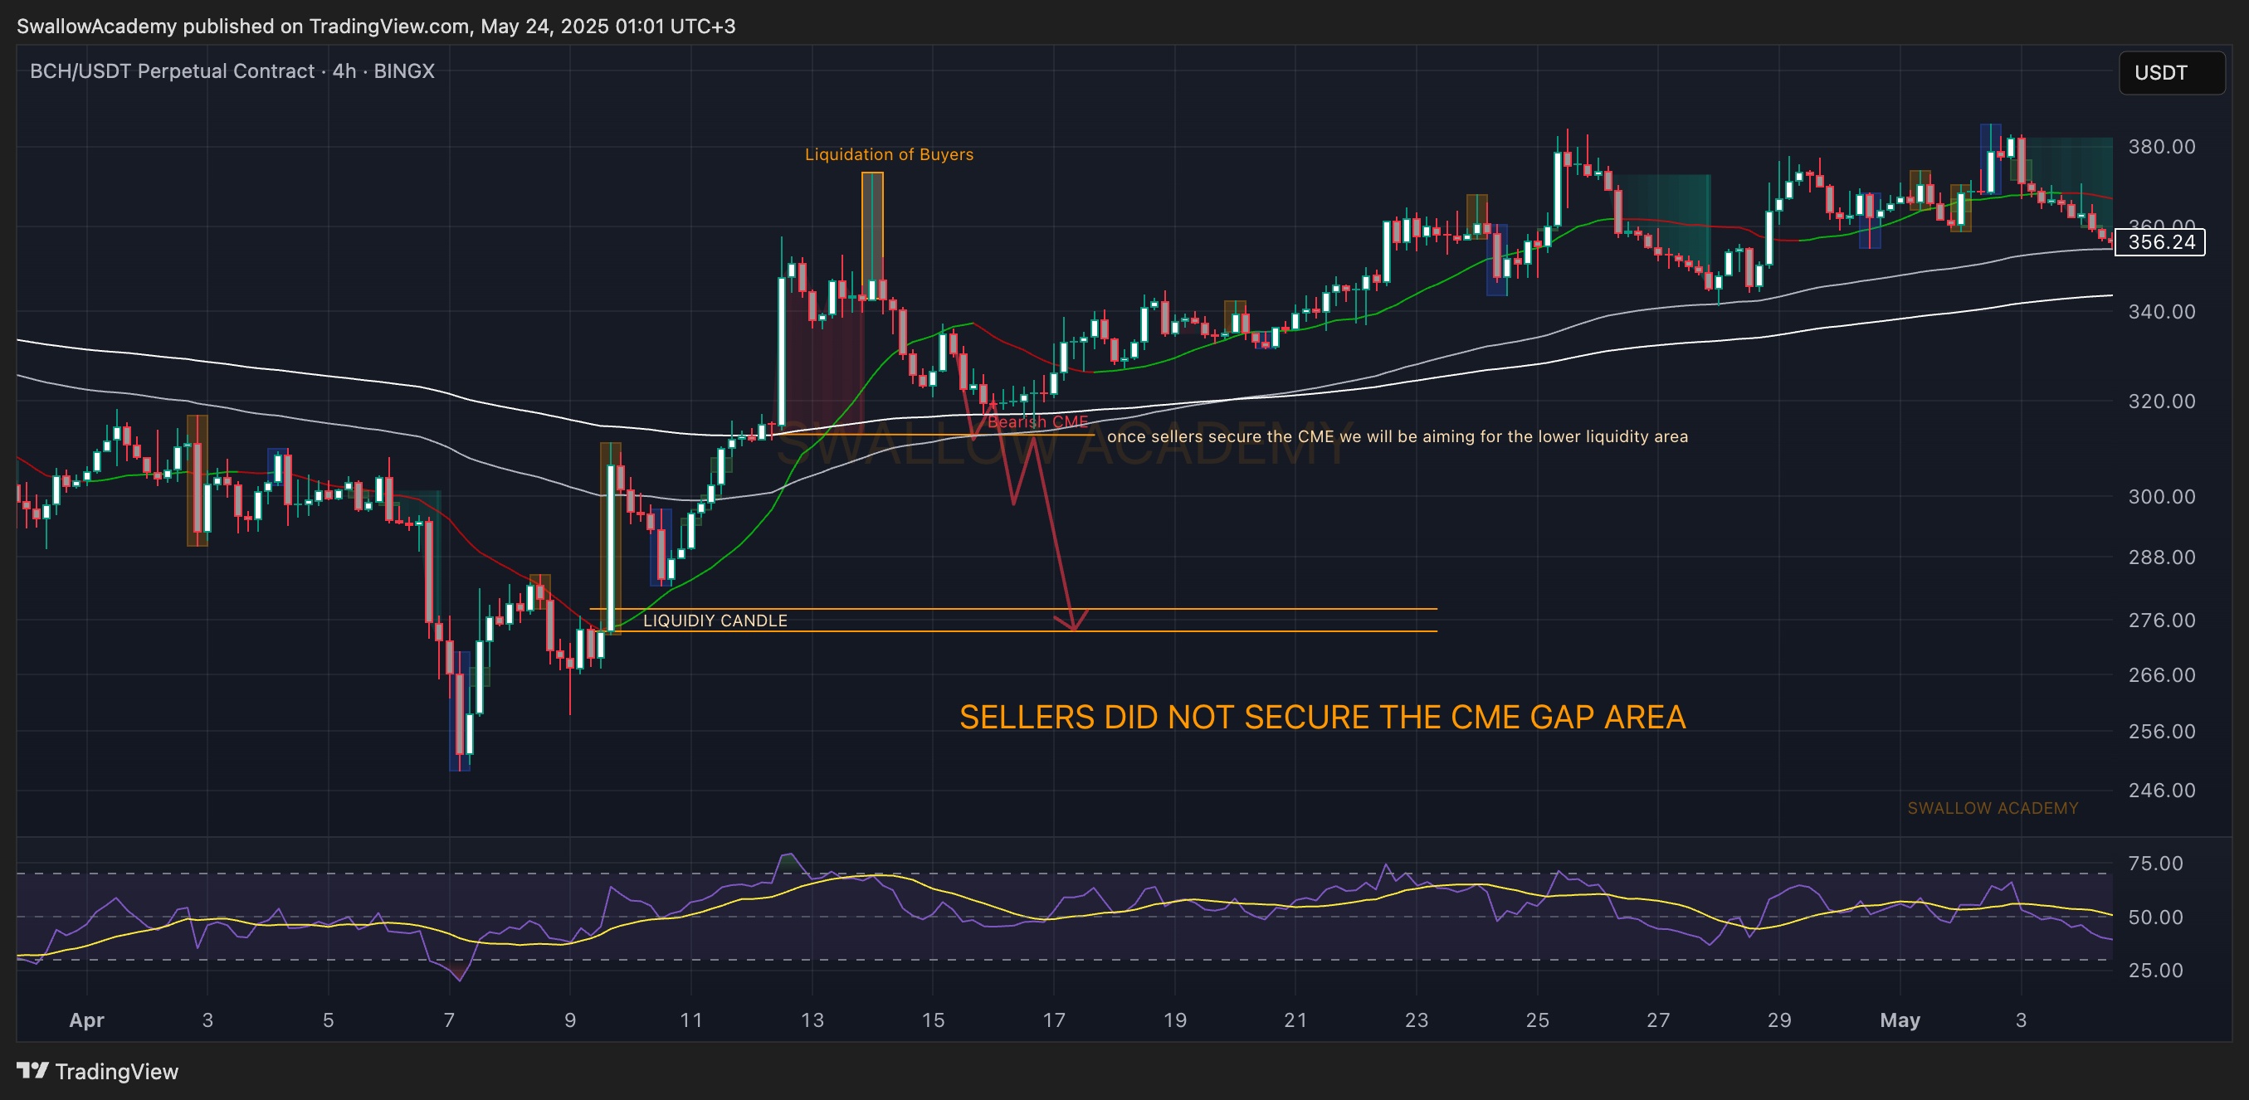Click the date label 13 on time axis
The image size is (2249, 1100).
[812, 1020]
